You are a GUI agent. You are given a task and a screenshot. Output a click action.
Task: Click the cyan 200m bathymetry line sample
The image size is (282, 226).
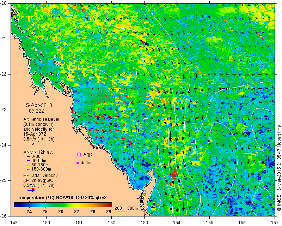tap(121, 212)
